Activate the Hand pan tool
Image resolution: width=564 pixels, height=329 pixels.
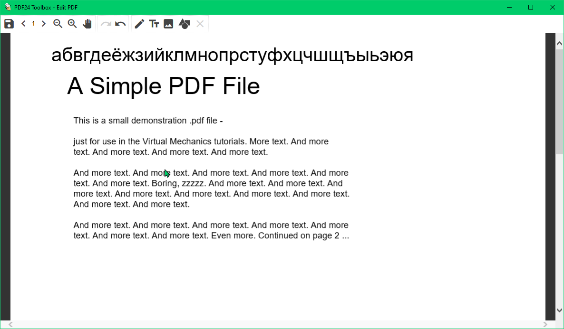88,23
